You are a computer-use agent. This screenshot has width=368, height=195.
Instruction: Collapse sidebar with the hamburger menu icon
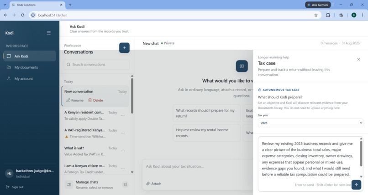[x=48, y=33]
